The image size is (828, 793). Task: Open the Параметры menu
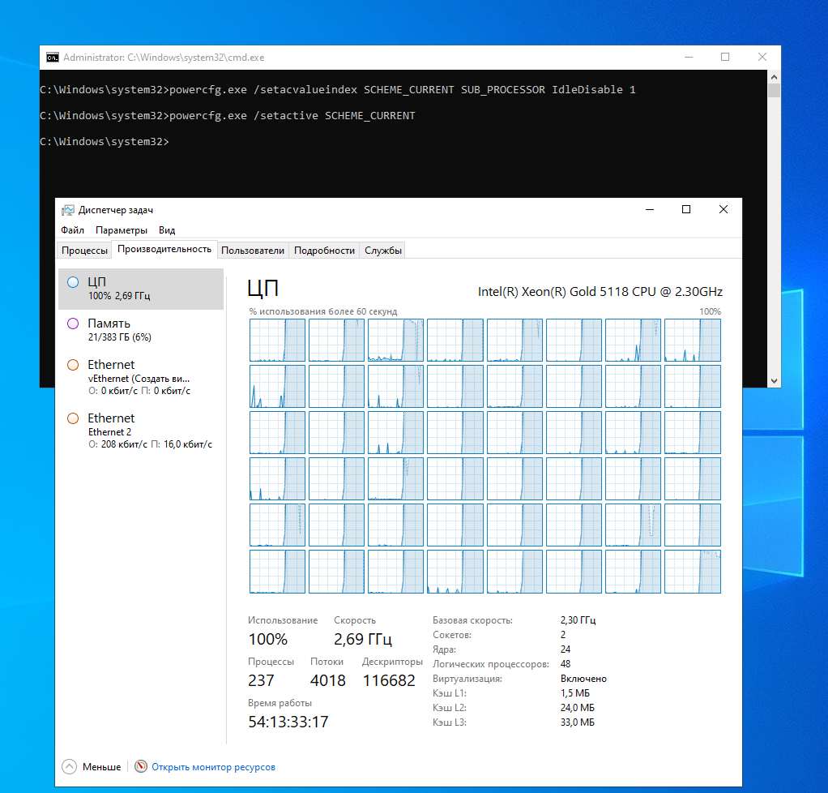(x=122, y=230)
